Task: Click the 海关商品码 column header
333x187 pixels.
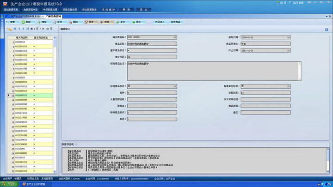Action: coord(24,38)
